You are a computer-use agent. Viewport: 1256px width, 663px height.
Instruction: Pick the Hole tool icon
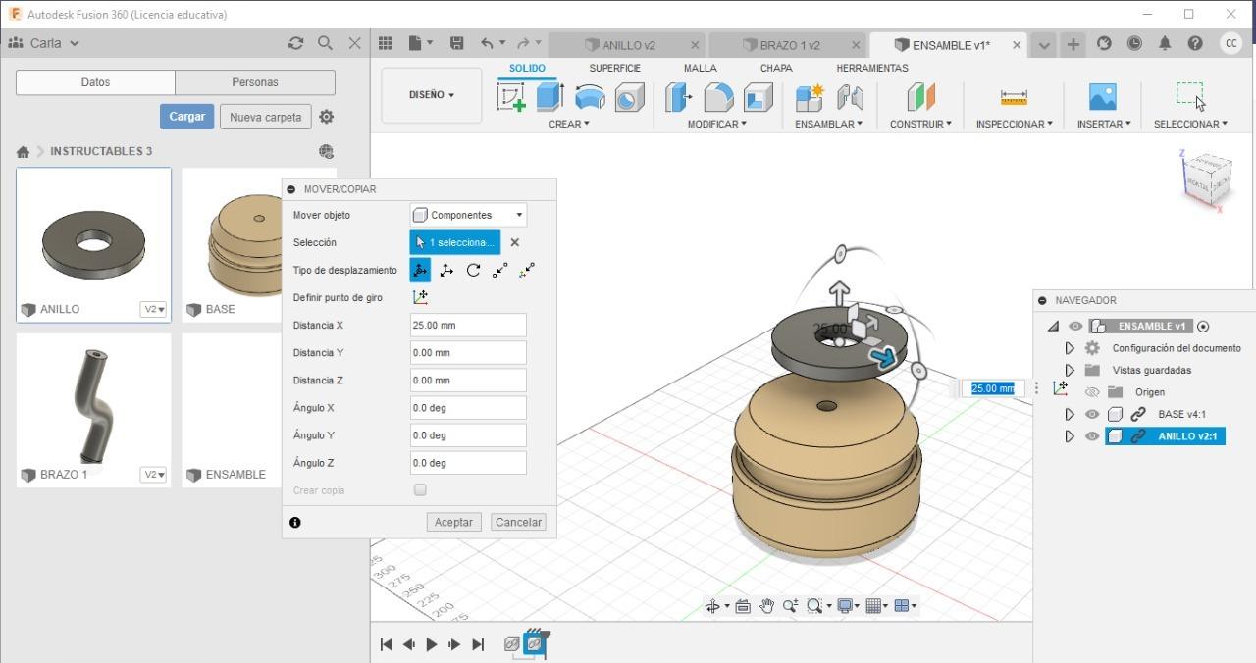point(629,97)
